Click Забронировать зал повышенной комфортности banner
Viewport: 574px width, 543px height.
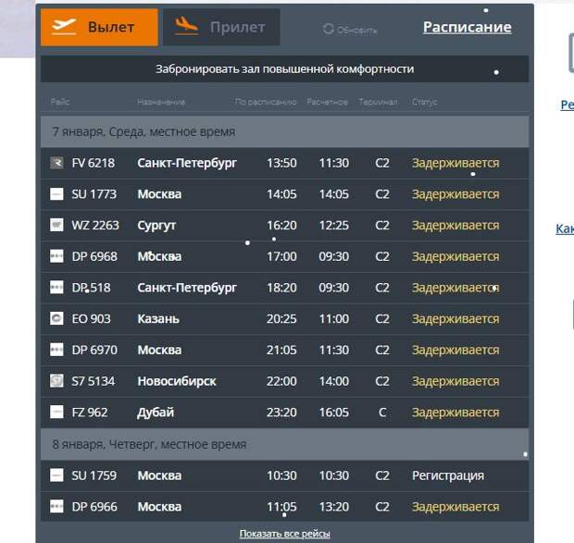click(284, 69)
